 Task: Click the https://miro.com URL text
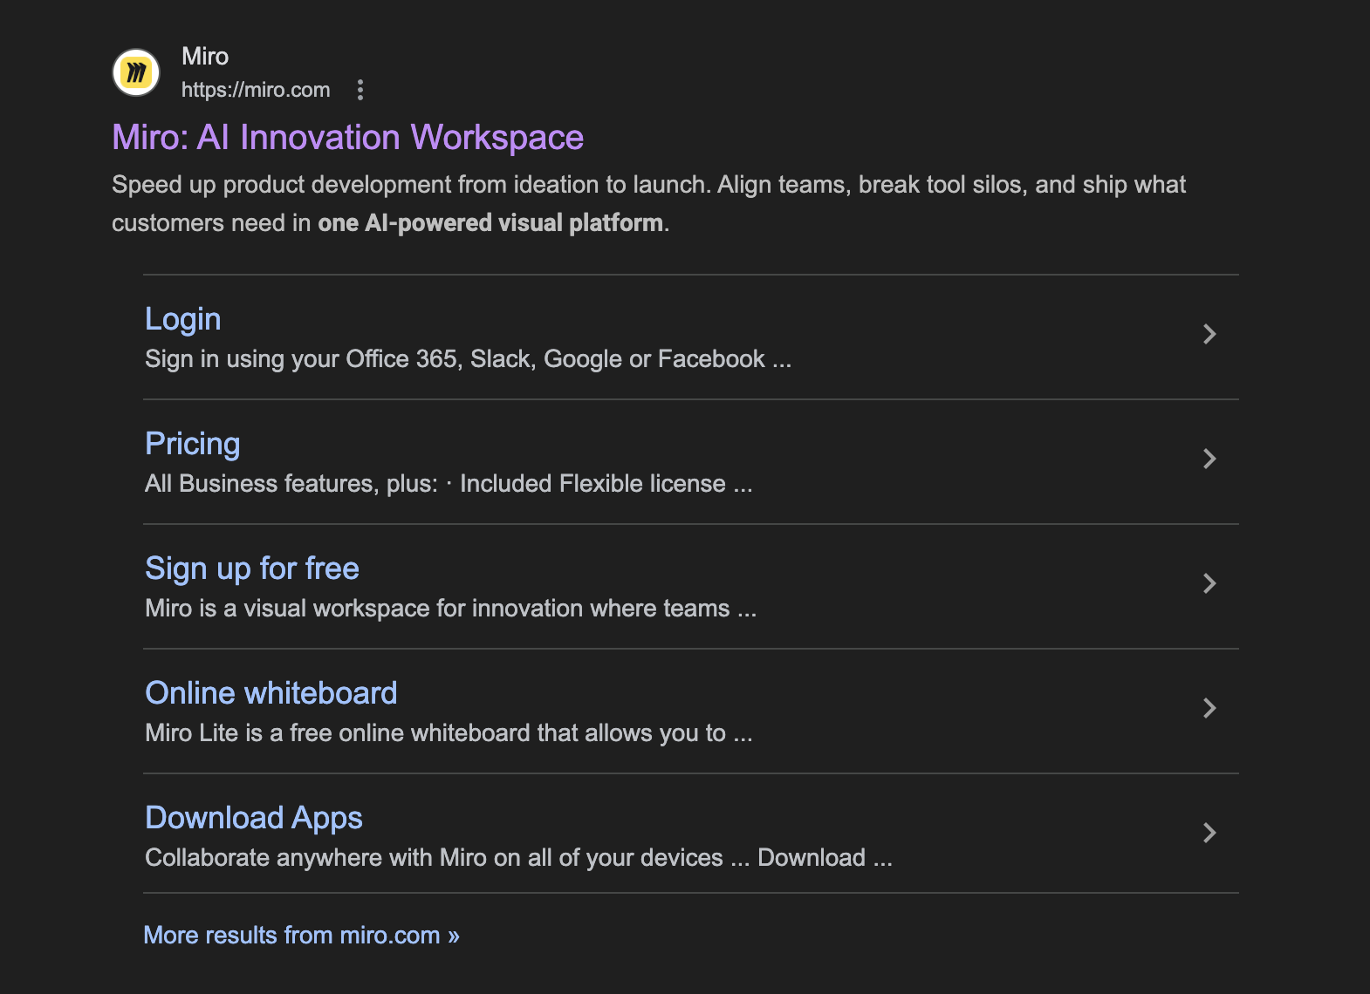[256, 90]
